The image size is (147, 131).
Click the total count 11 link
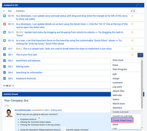click(x=13, y=86)
